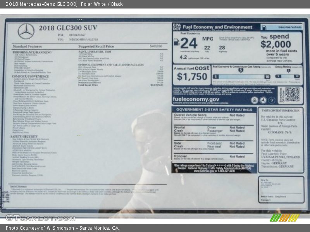Click the gas pump icon next to Gasoline Vehicle
The height and width of the screenshot is (232, 310).
coord(263,27)
